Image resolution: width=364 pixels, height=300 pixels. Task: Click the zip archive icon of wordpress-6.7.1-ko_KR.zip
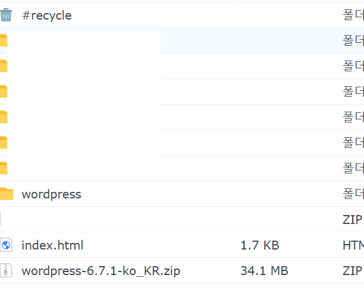[6, 270]
